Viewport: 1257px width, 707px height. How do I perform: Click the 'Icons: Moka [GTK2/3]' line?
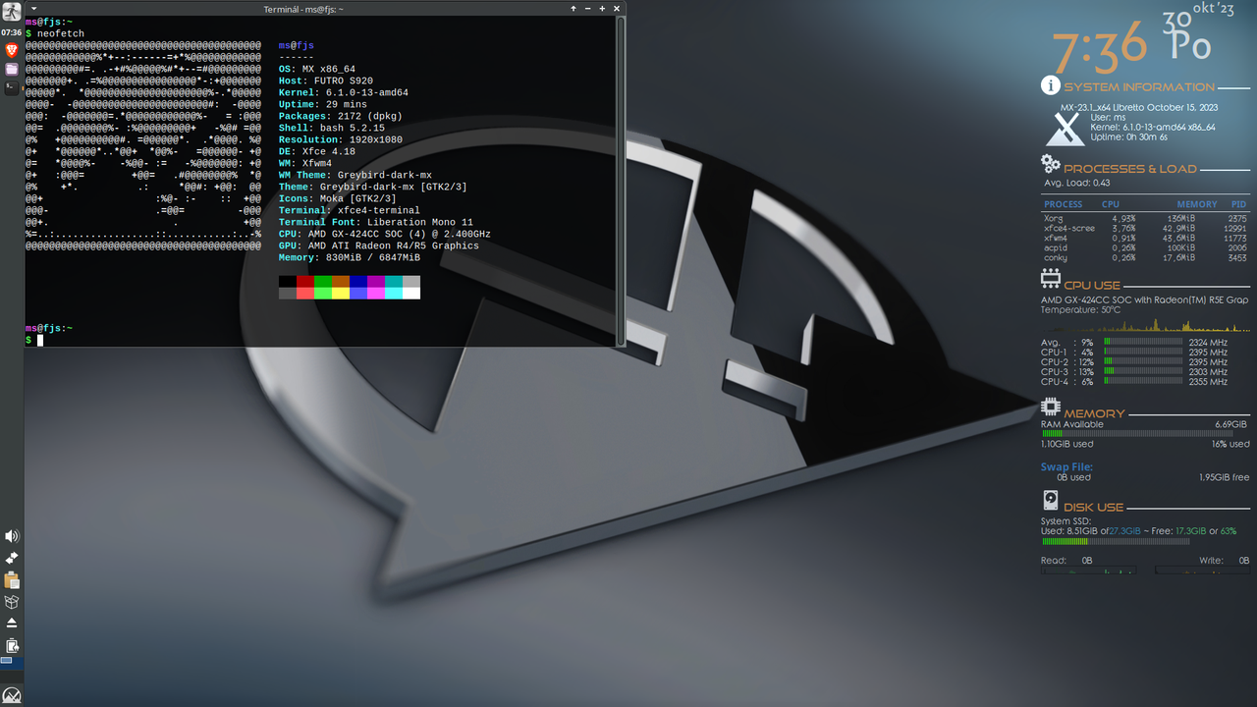(x=338, y=198)
